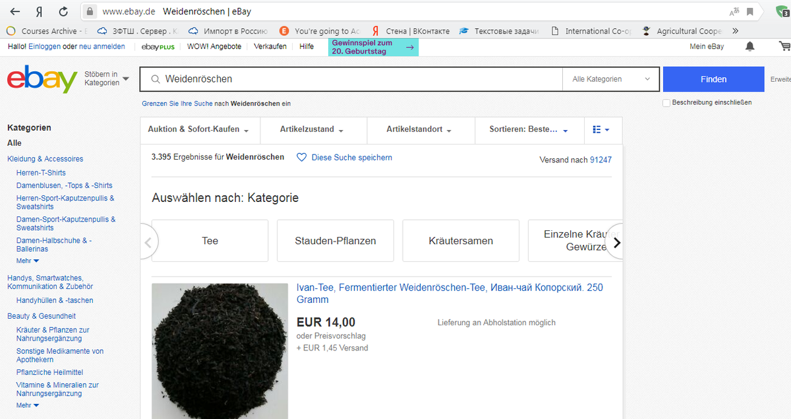Click the search magnifier in eBay search box
Image resolution: width=791 pixels, height=419 pixels.
pyautogui.click(x=156, y=79)
